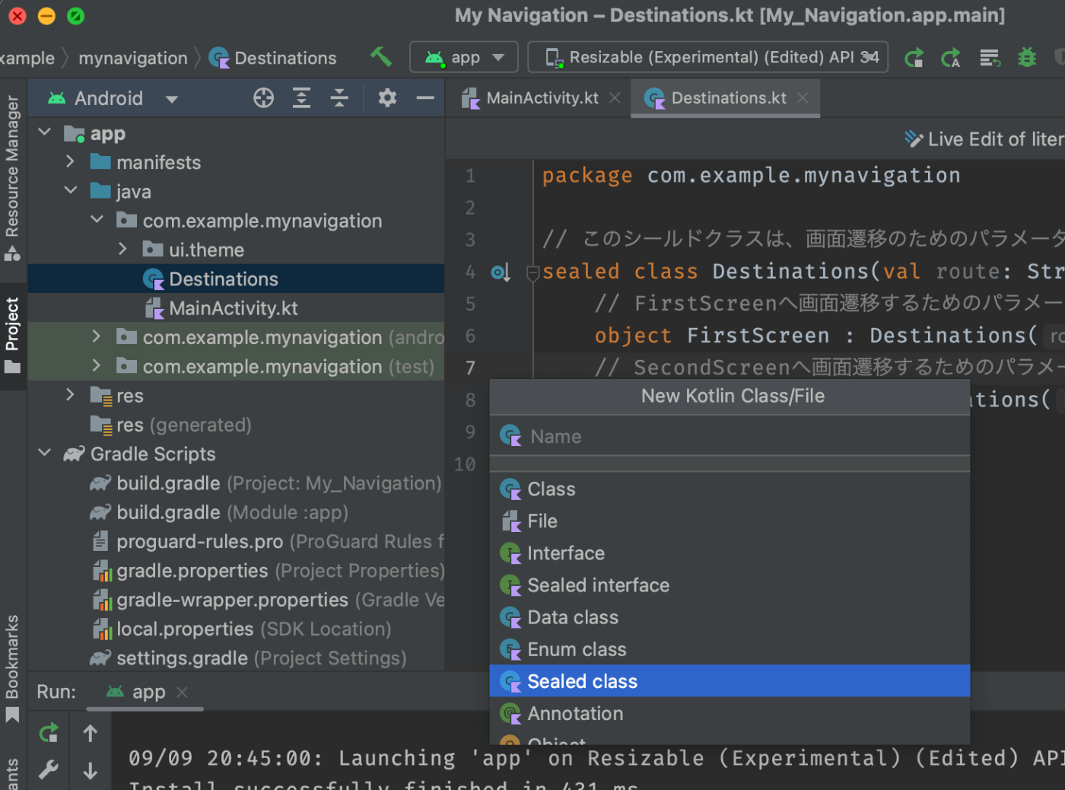Click the Rerun app icon in Run panel

point(49,733)
